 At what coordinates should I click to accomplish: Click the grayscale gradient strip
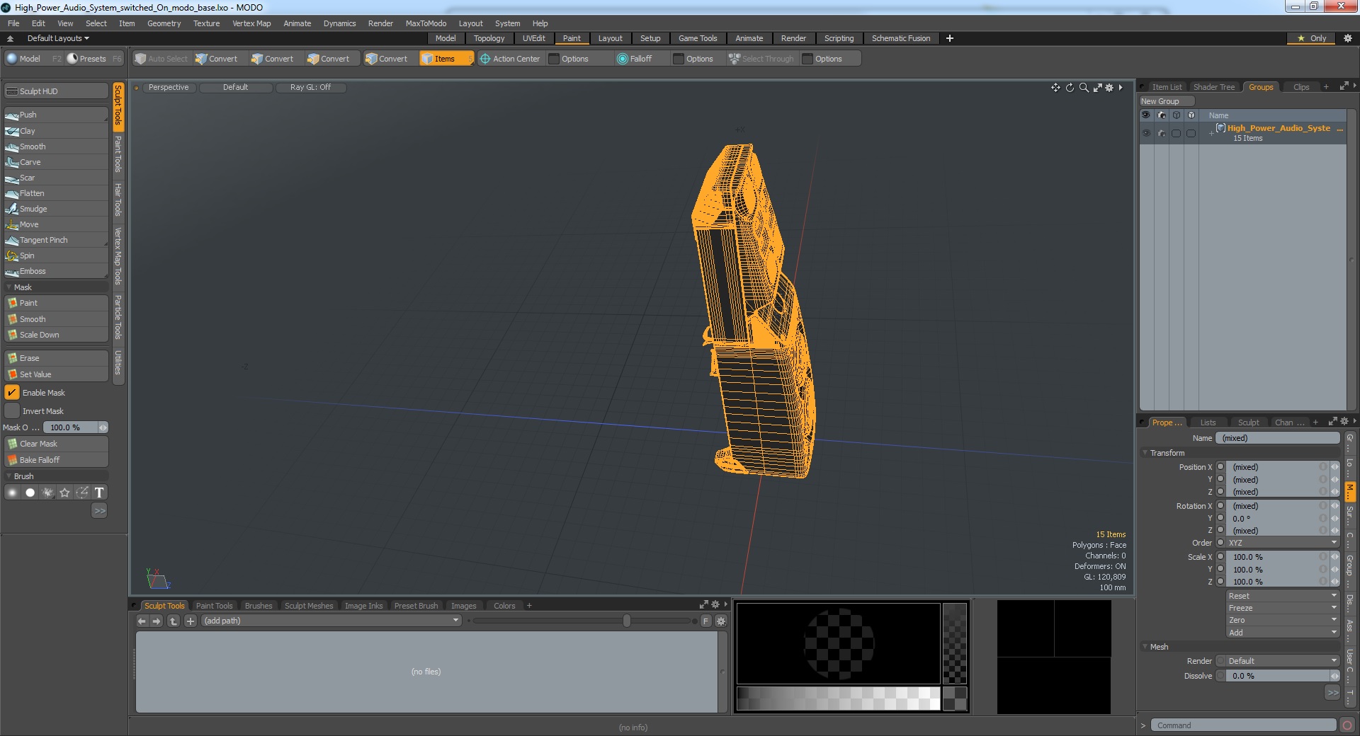pyautogui.click(x=838, y=698)
